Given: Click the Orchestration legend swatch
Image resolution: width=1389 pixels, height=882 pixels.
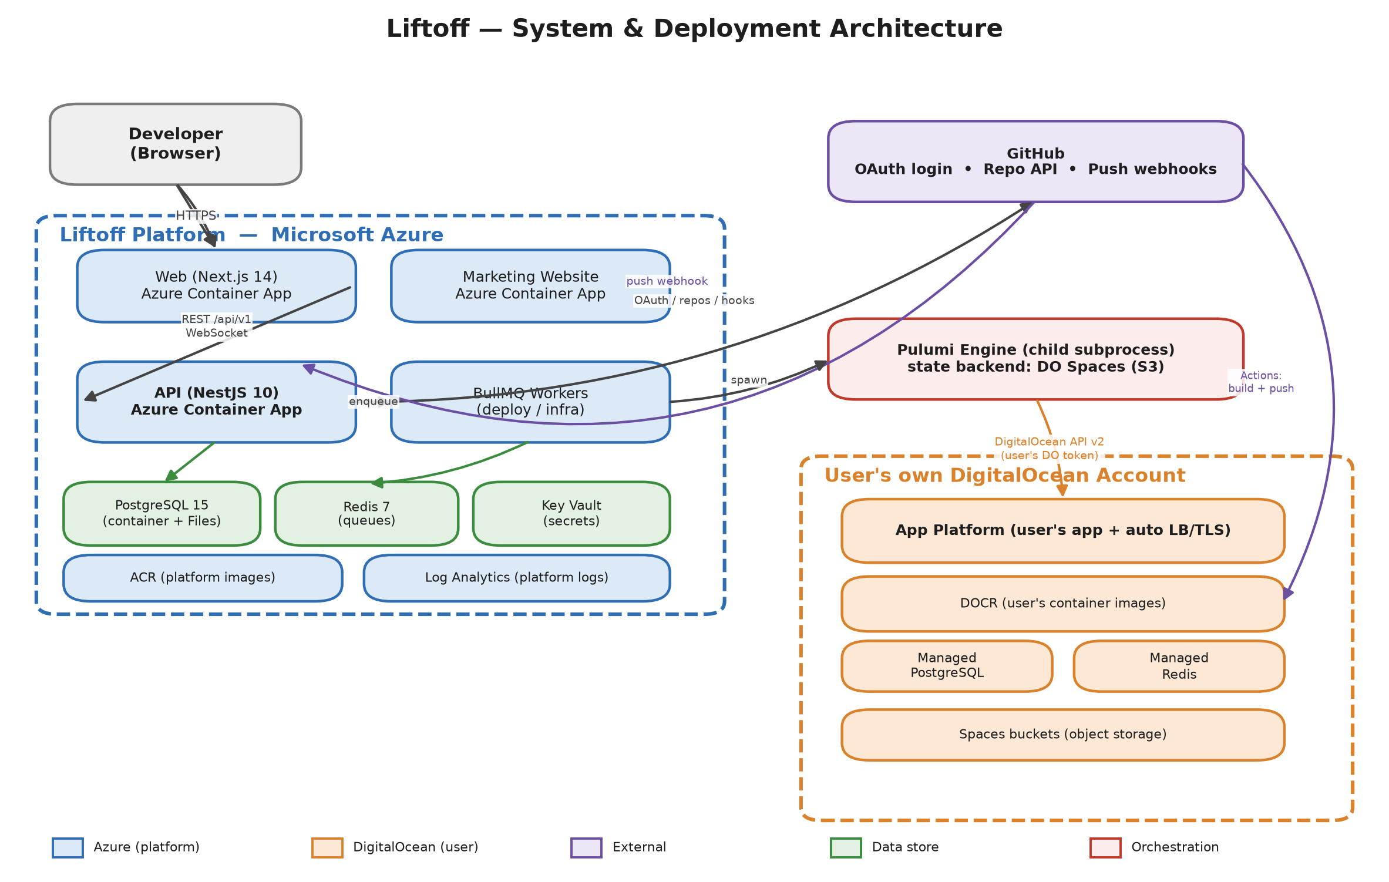Looking at the screenshot, I should click(1105, 847).
